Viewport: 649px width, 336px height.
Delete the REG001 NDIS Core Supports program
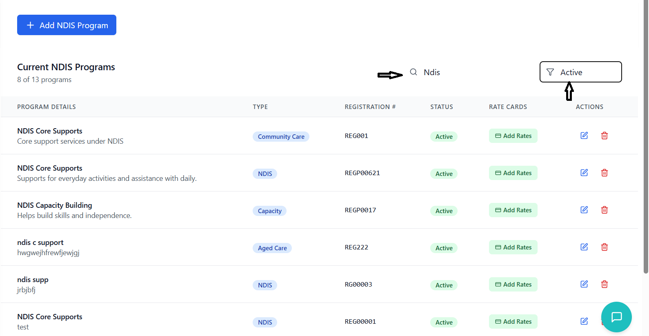(x=604, y=136)
